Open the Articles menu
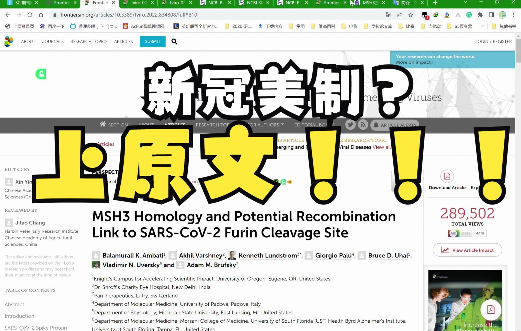The image size is (521, 331). tap(123, 41)
